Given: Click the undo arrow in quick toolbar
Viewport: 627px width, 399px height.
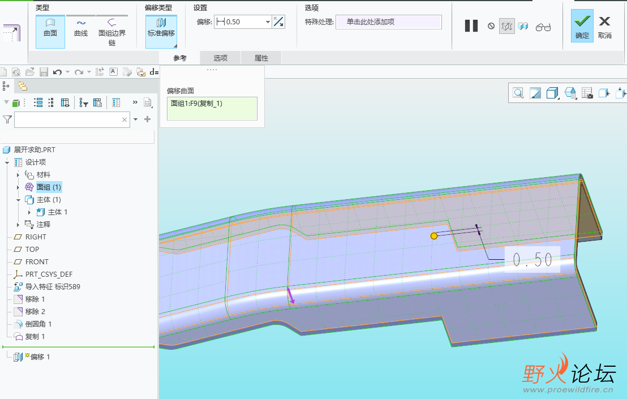Looking at the screenshot, I should click(x=57, y=72).
